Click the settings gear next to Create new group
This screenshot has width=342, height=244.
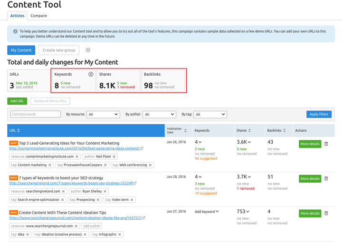pyautogui.click(x=88, y=50)
